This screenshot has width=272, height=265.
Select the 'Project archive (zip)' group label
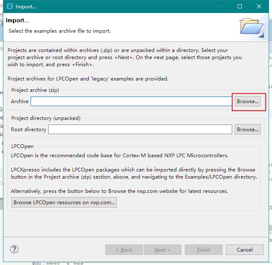[x=35, y=90]
